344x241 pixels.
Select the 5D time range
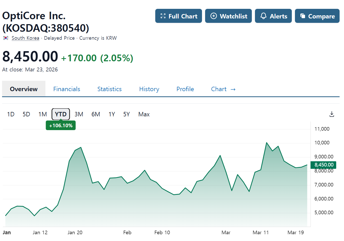26,114
